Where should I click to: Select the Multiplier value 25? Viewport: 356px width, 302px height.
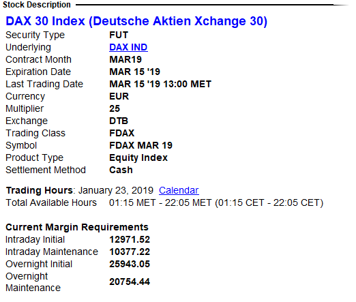115,108
